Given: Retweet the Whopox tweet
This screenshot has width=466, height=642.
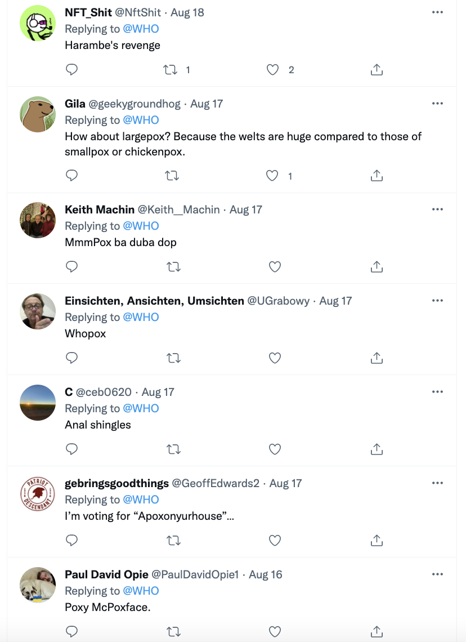Looking at the screenshot, I should (173, 358).
